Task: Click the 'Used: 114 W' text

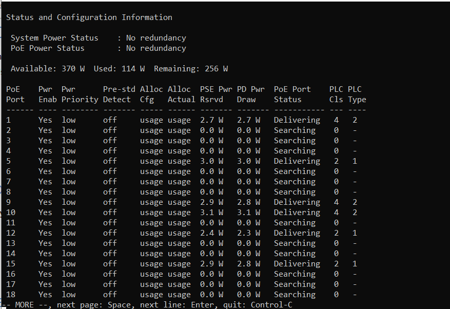Action: tap(119, 69)
